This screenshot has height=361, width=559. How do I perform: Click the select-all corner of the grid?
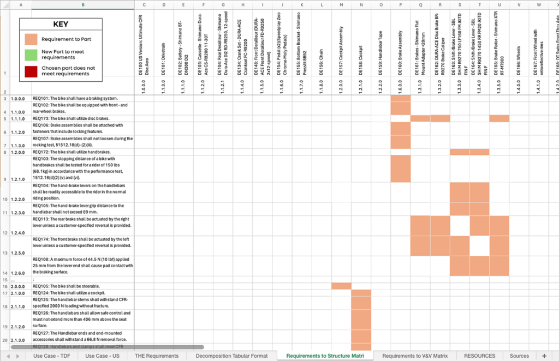click(x=4, y=5)
